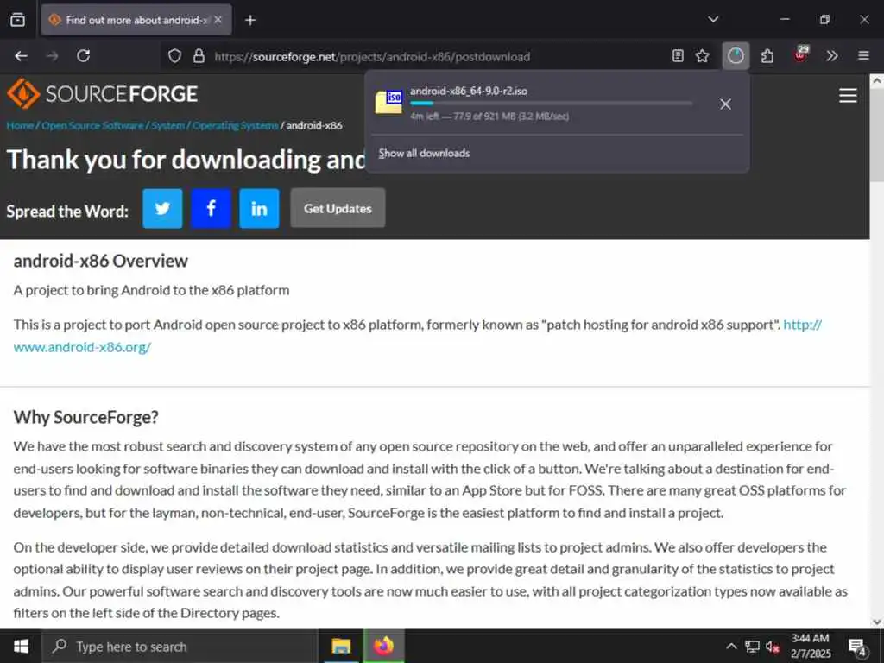Screen dimensions: 884x663
Task: Click the Get Updates button
Action: (x=338, y=208)
